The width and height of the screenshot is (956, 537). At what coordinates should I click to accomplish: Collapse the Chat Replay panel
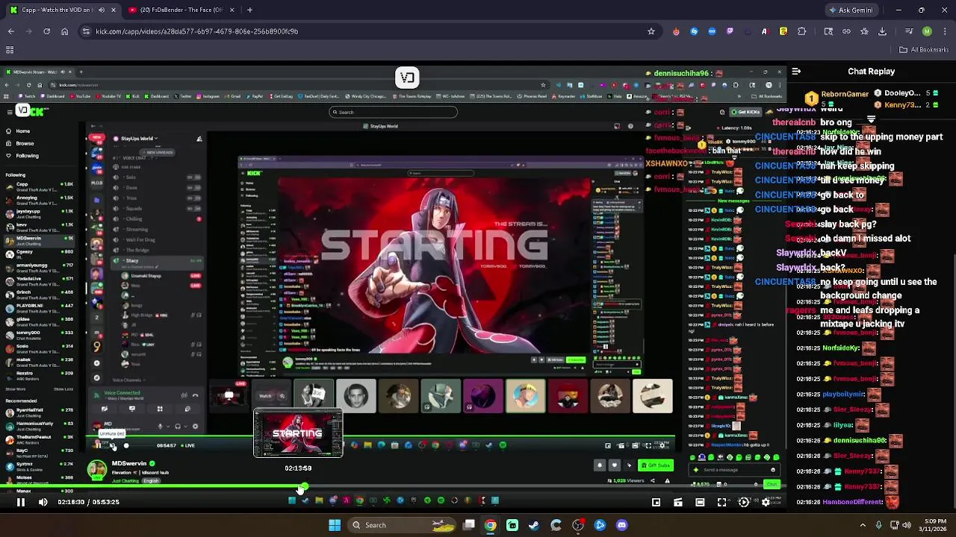796,72
